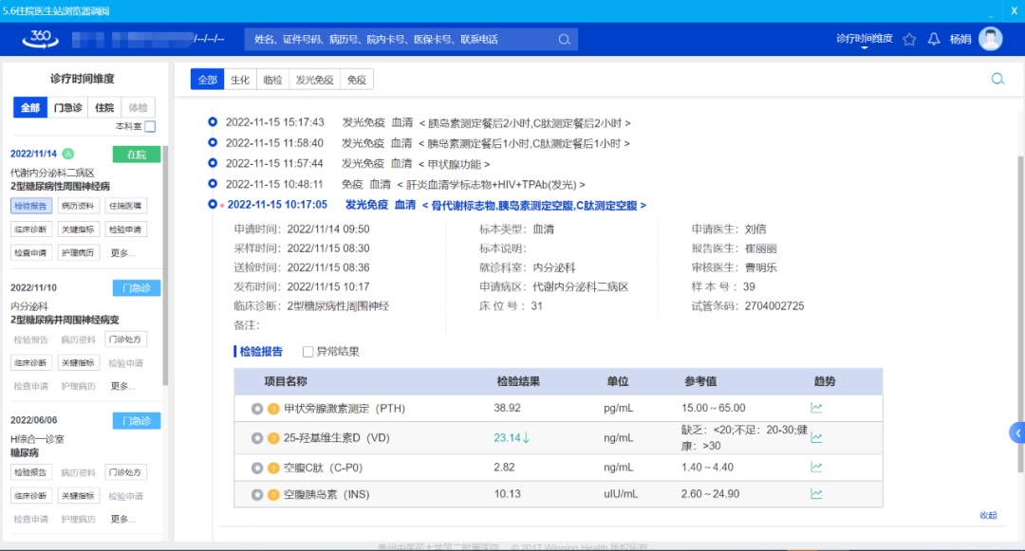1025x551 pixels.
Task: Click the gray circle icon in 空腹胰岛素 row
Action: coord(257,495)
